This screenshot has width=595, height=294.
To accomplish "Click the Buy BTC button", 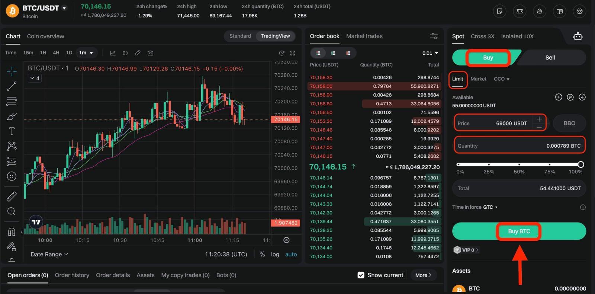I will [x=519, y=231].
